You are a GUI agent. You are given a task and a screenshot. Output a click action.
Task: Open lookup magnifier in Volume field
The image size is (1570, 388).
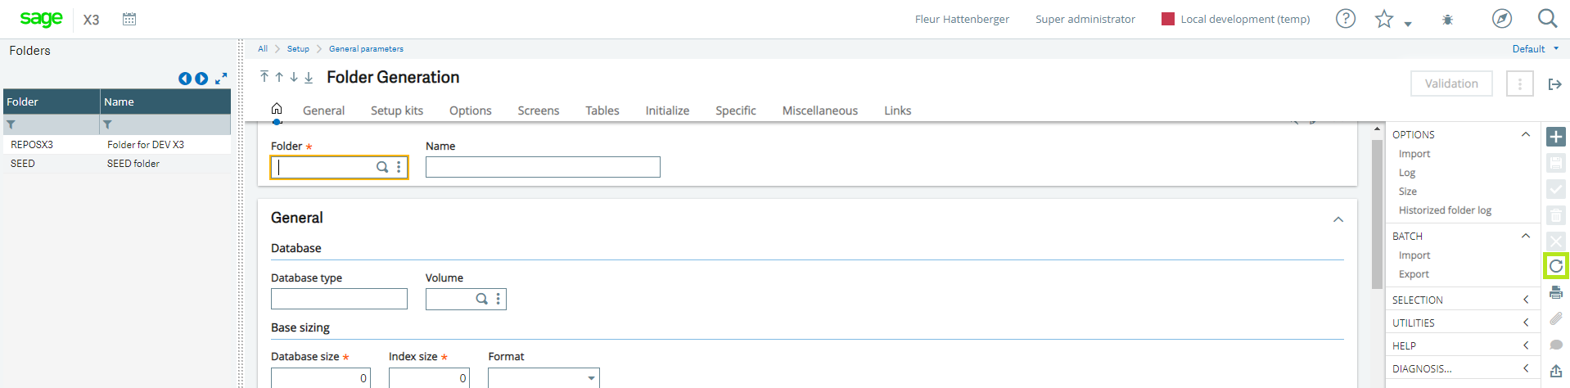tap(482, 299)
